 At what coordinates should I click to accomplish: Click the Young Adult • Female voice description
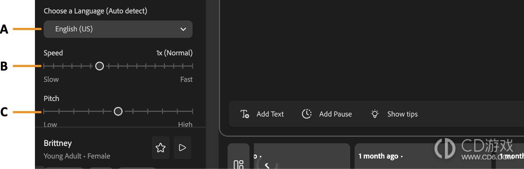click(77, 156)
